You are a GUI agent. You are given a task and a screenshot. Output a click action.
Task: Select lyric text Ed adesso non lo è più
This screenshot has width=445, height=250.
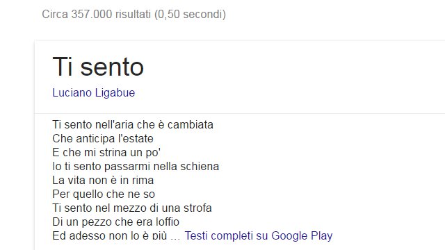[x=110, y=236]
